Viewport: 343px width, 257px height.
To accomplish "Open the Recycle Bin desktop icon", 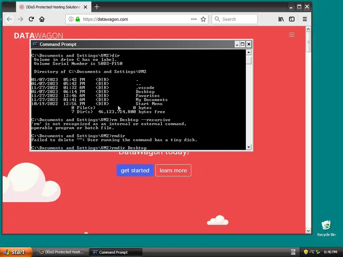I will pyautogui.click(x=326, y=228).
